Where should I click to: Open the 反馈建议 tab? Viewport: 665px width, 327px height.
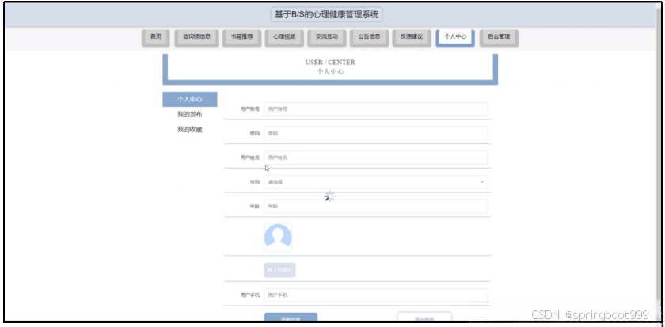[x=412, y=37]
